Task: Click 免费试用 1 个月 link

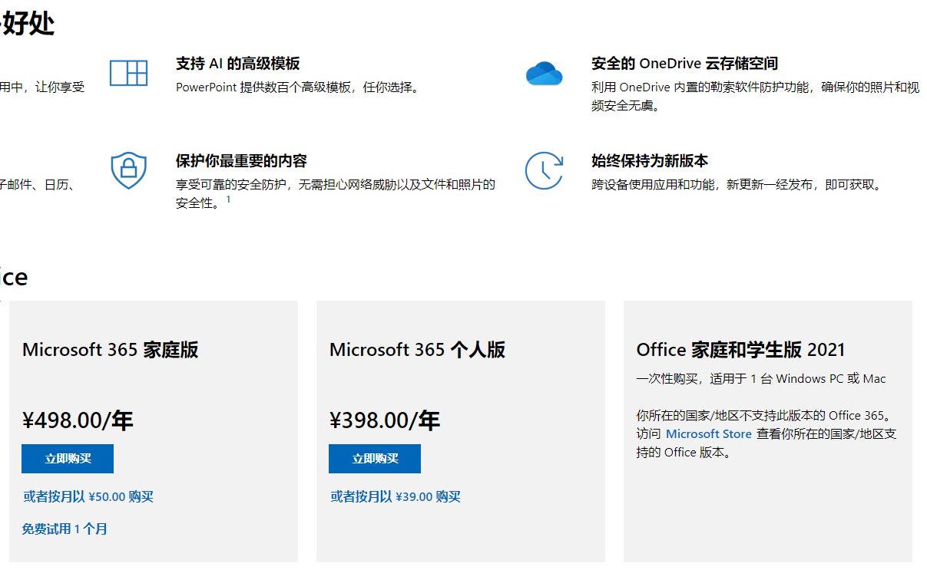Action: click(65, 529)
